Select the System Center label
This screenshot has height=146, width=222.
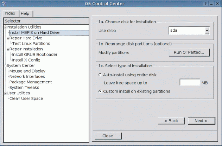coord(21,65)
